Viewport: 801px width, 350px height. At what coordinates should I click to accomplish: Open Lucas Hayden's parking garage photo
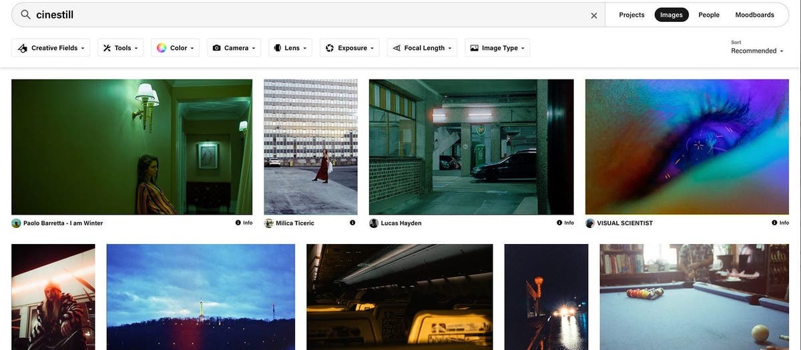click(471, 147)
